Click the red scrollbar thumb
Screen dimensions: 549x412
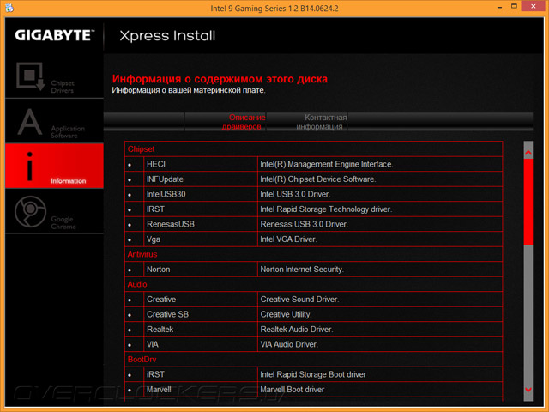point(528,202)
